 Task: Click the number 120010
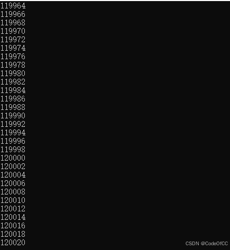[x=13, y=200]
